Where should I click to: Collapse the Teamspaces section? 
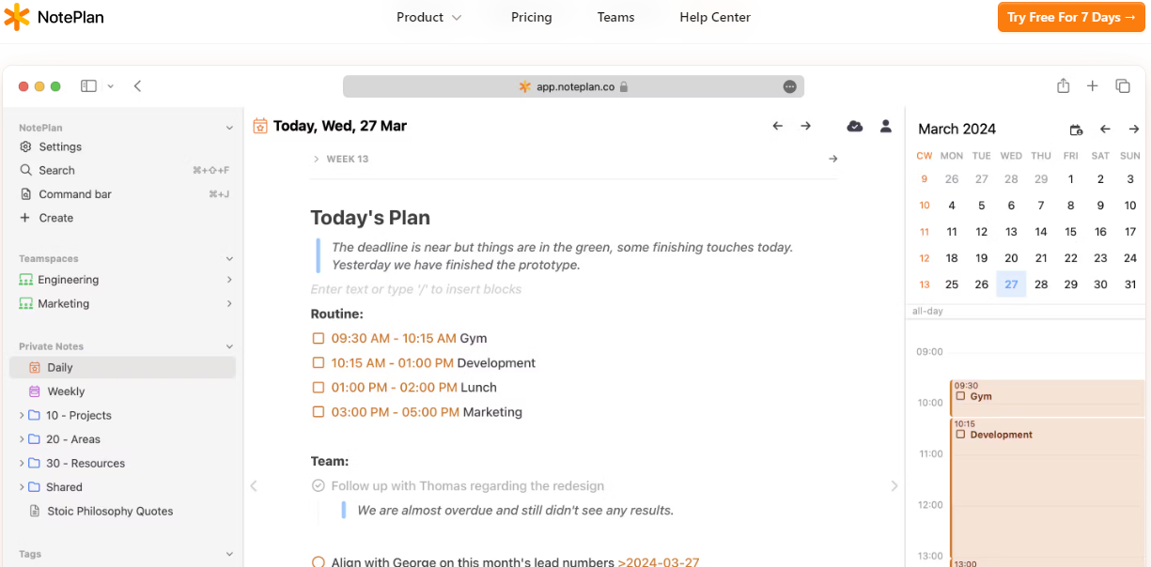point(228,258)
